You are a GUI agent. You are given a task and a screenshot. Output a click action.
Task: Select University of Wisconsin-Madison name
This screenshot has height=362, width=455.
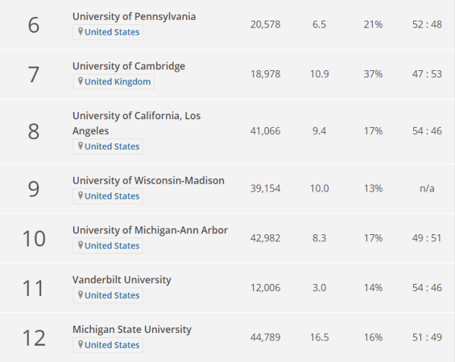148,180
